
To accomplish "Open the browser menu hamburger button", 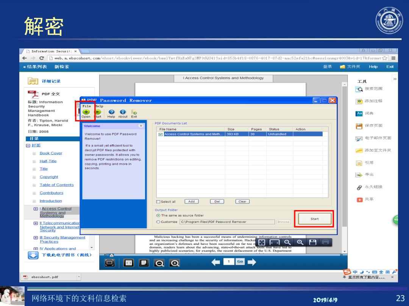I will pos(393,58).
